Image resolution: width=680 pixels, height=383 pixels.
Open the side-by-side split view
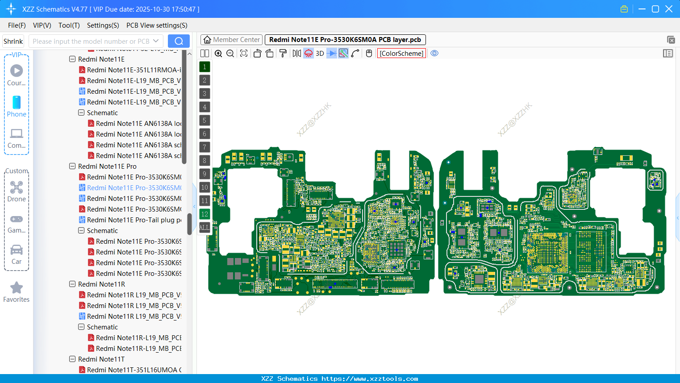204,53
